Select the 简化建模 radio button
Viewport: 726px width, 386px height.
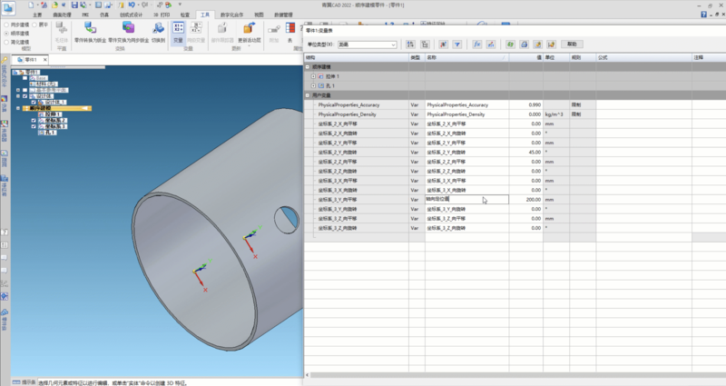(8, 41)
